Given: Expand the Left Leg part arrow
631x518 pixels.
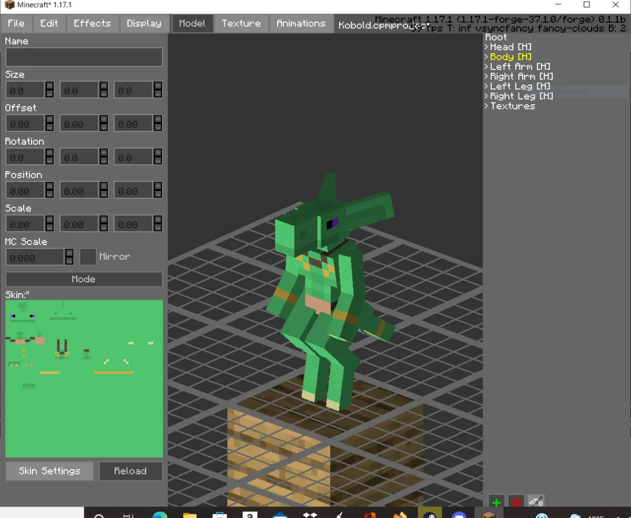Looking at the screenshot, I should [486, 87].
